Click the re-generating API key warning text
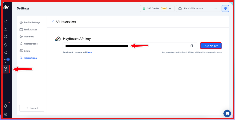 191,52
